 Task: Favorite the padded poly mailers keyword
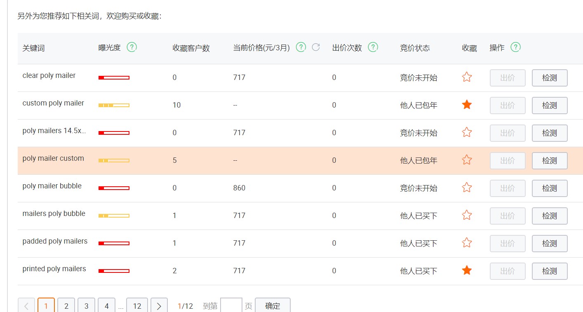[466, 242]
